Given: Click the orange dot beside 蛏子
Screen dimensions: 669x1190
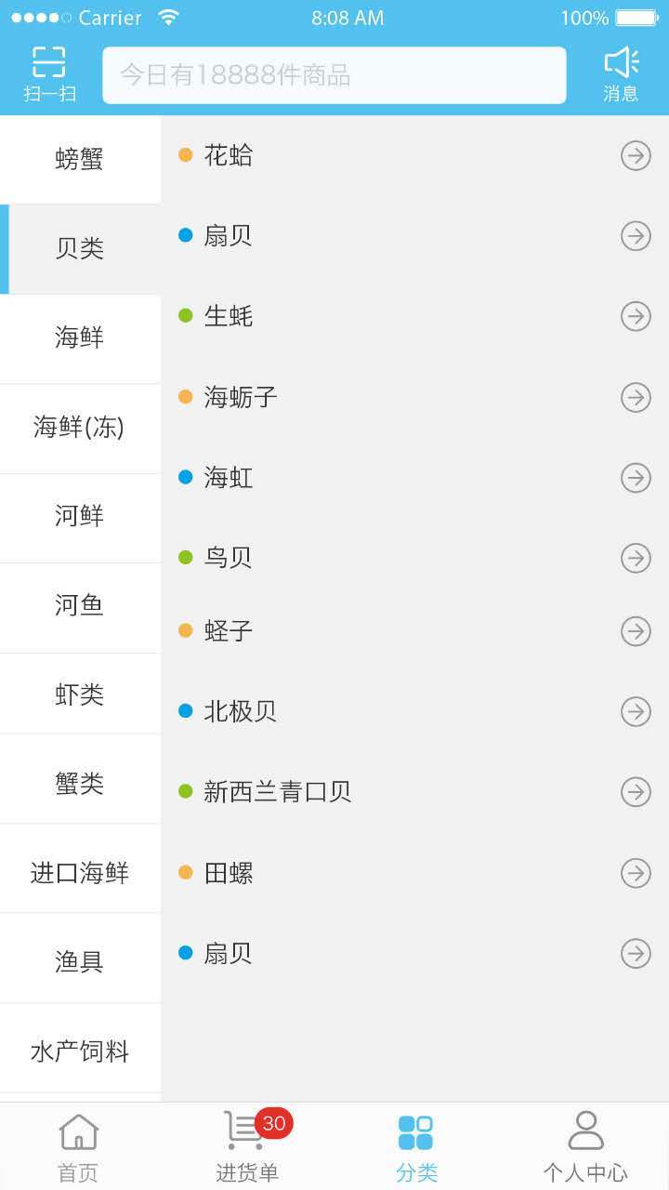Looking at the screenshot, I should (x=185, y=630).
